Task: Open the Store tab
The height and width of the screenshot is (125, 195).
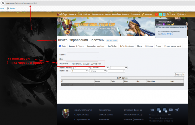Action: pyautogui.click(x=140, y=46)
